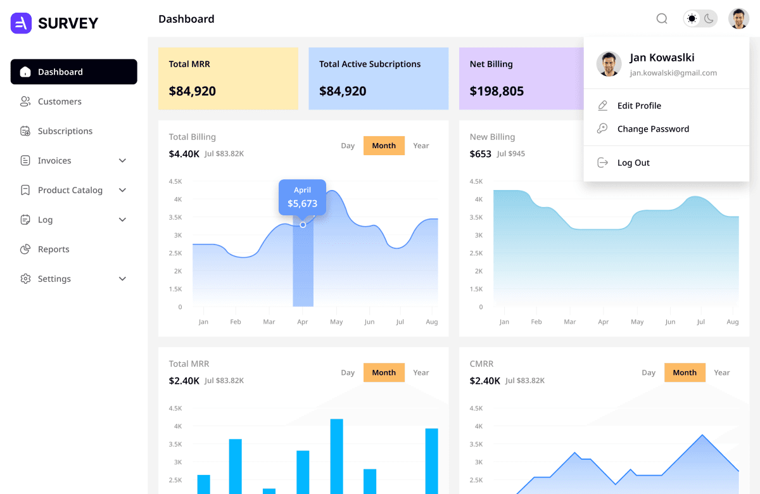Switch the CMRR chart to Day
This screenshot has width=760, height=494.
pos(649,372)
